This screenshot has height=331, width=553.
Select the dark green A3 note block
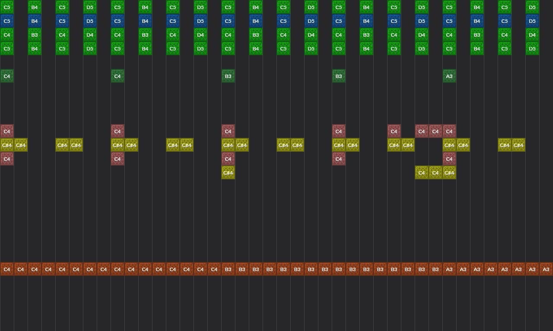(x=449, y=76)
